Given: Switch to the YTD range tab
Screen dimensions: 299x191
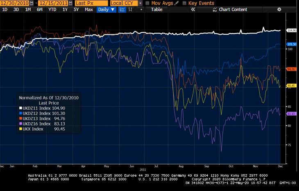Looking at the screenshot, I should tap(52, 9).
